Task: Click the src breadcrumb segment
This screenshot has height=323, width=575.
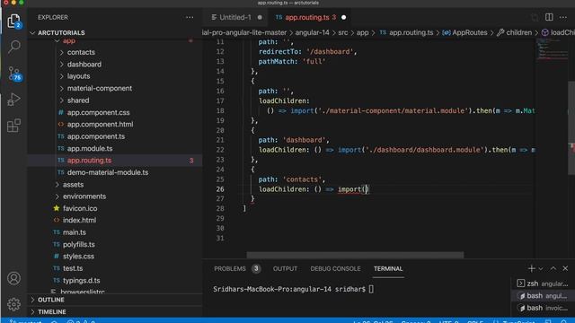Action: click(x=343, y=32)
